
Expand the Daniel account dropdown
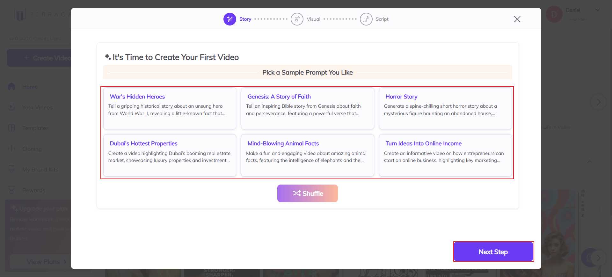coord(598,10)
